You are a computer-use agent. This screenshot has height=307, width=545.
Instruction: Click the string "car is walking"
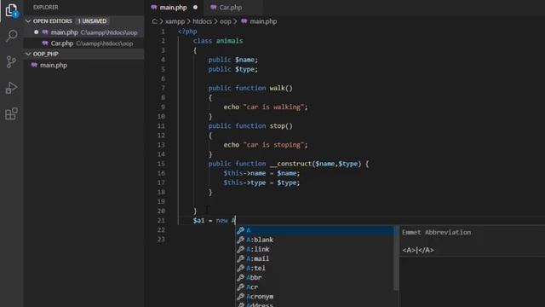pyautogui.click(x=273, y=107)
